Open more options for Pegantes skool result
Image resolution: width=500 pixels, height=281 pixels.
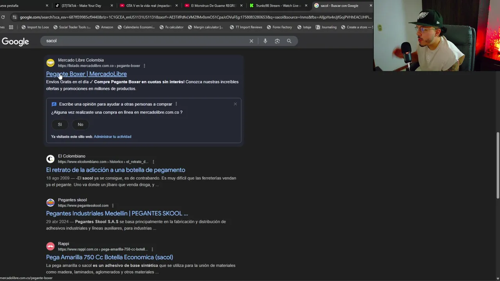coord(112,205)
